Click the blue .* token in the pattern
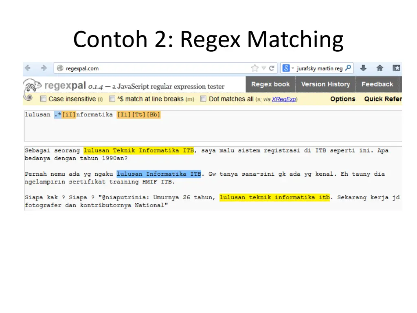The width and height of the screenshot is (417, 313). 58,115
